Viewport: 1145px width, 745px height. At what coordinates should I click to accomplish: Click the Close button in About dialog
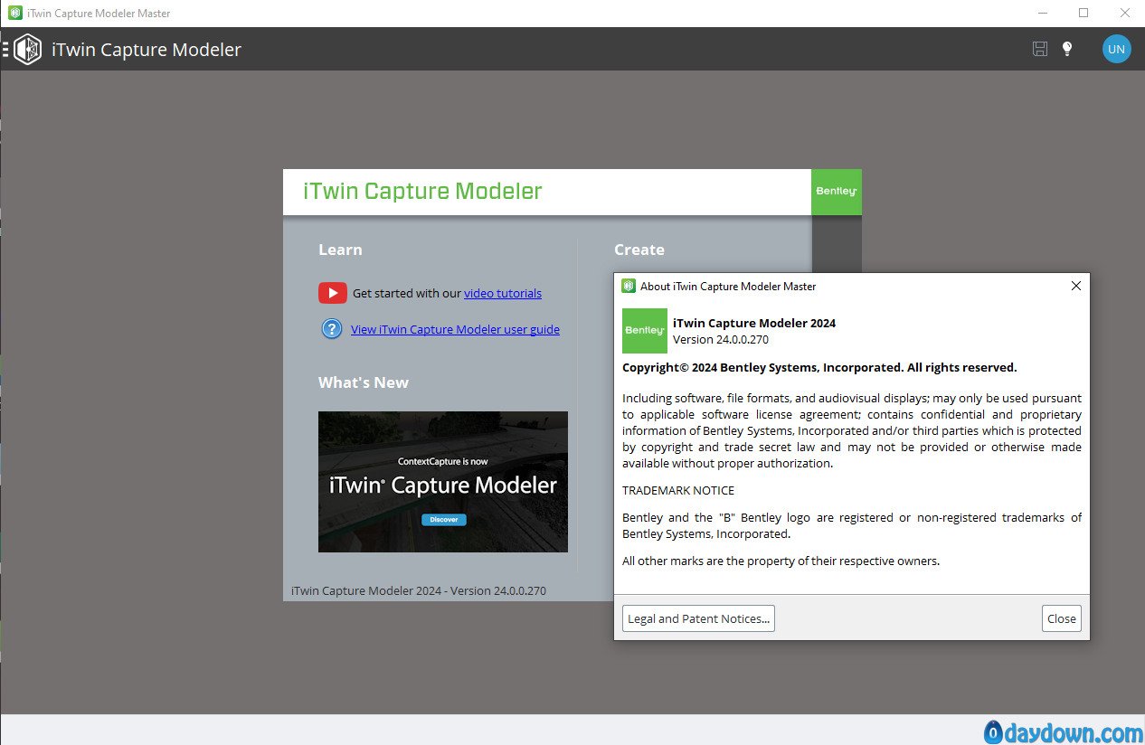(1062, 618)
